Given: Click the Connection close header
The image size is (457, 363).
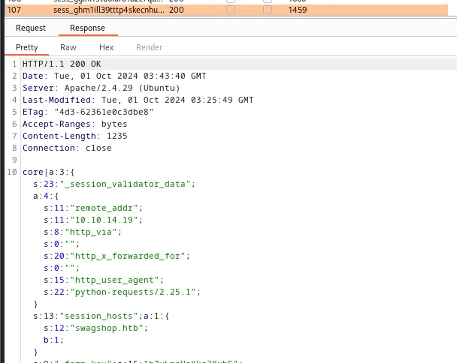Looking at the screenshot, I should [67, 148].
